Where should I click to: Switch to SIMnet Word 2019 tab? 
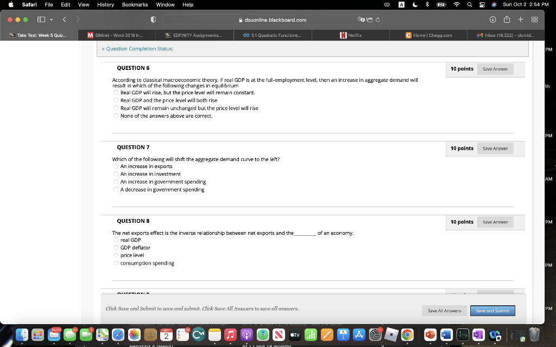pyautogui.click(x=117, y=35)
